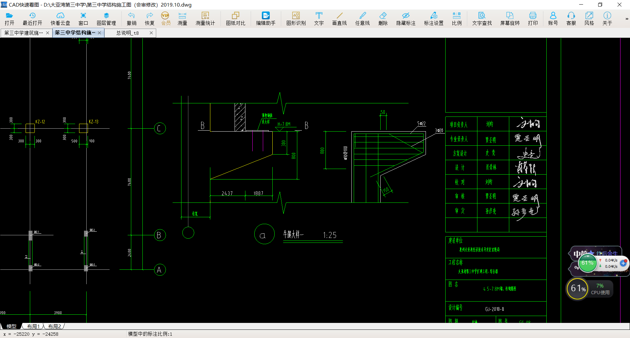
Task: Contact 客服 customer service
Action: (571, 19)
